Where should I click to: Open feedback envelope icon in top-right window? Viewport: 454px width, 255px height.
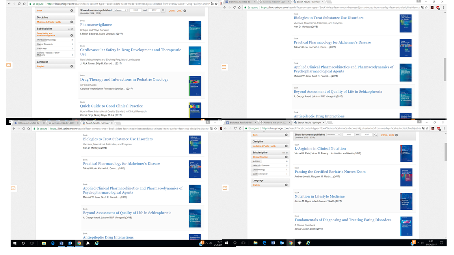pyautogui.click(x=224, y=67)
